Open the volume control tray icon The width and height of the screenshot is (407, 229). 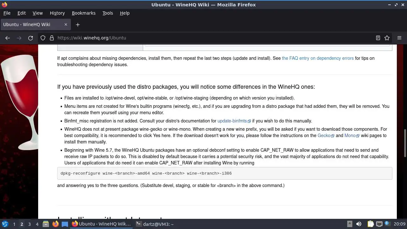[359, 224]
